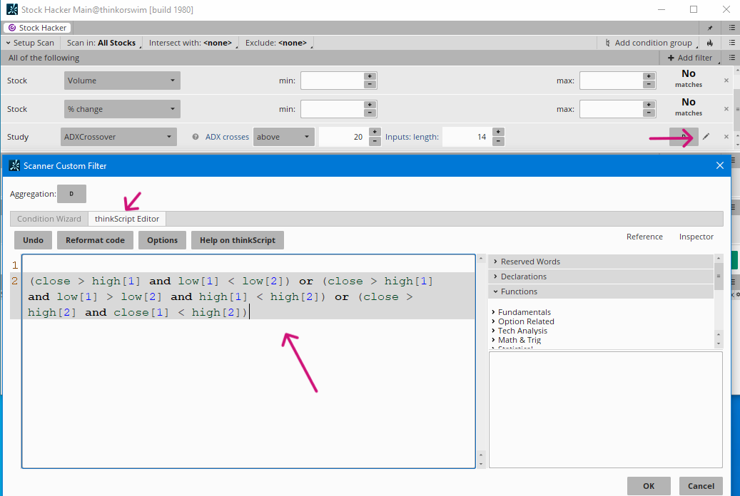This screenshot has height=496, width=740.
Task: Click Add condition group
Action: pos(649,43)
